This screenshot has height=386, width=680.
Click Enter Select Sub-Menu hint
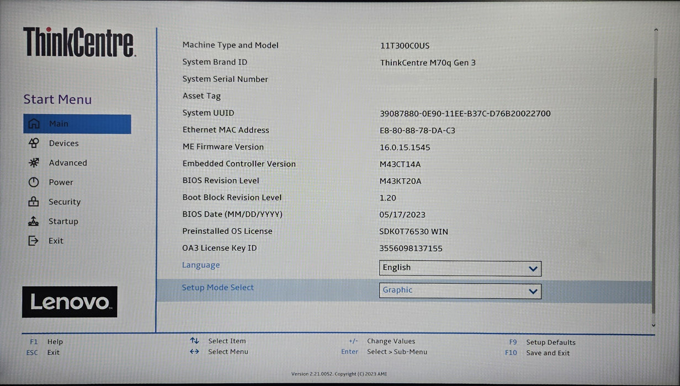coord(384,352)
